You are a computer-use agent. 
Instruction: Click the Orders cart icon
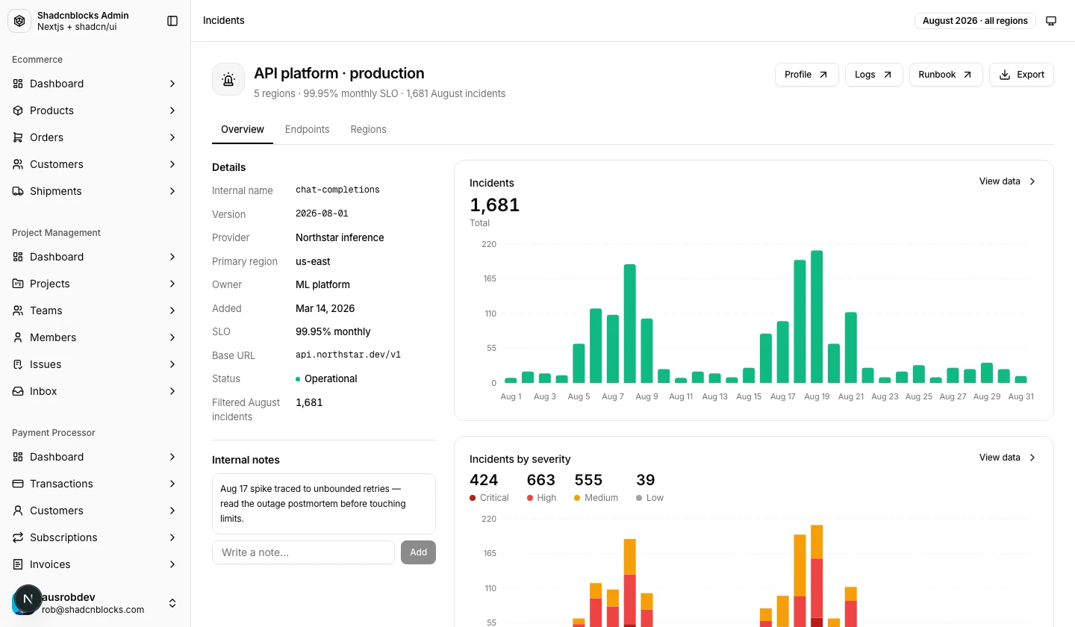click(x=18, y=137)
